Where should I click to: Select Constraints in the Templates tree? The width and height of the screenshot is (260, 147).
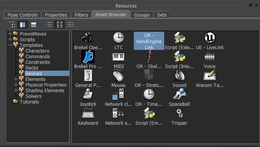[38, 62]
